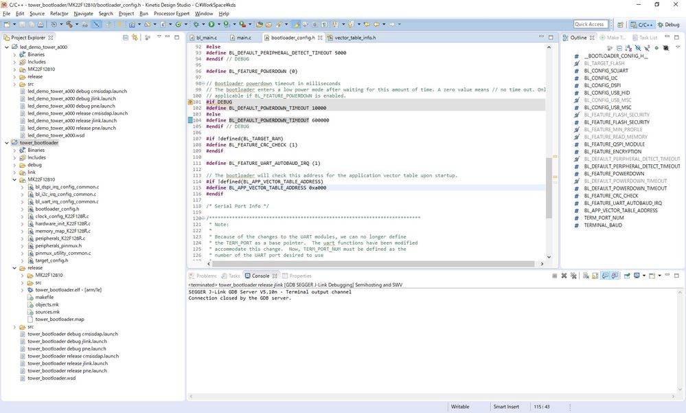The image size is (686, 413).
Task: Click the editor horizontal scrollbar thumb
Action: [373, 264]
